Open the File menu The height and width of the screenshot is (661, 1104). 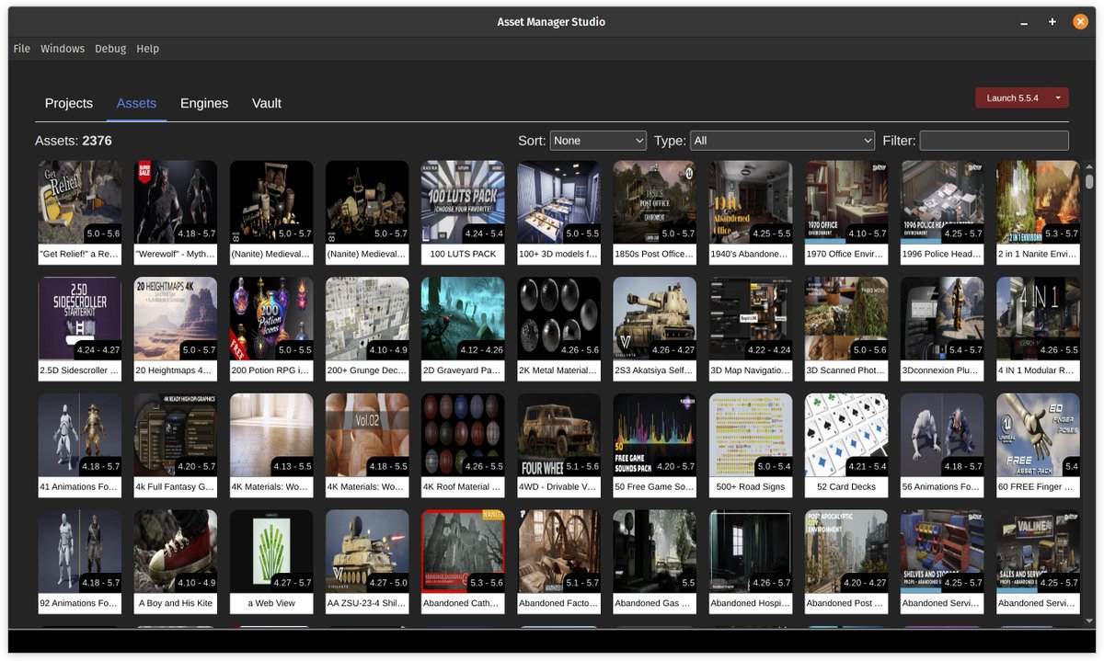pyautogui.click(x=22, y=49)
